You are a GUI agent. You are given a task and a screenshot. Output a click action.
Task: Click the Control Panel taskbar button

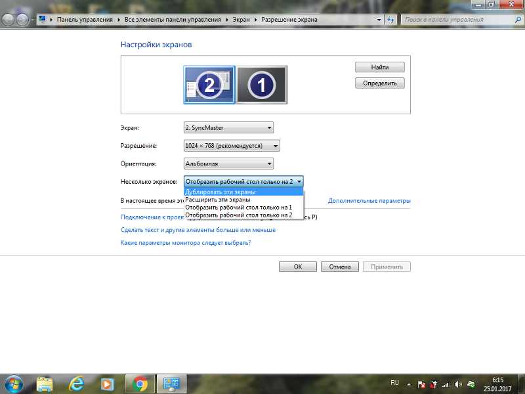coord(171,384)
